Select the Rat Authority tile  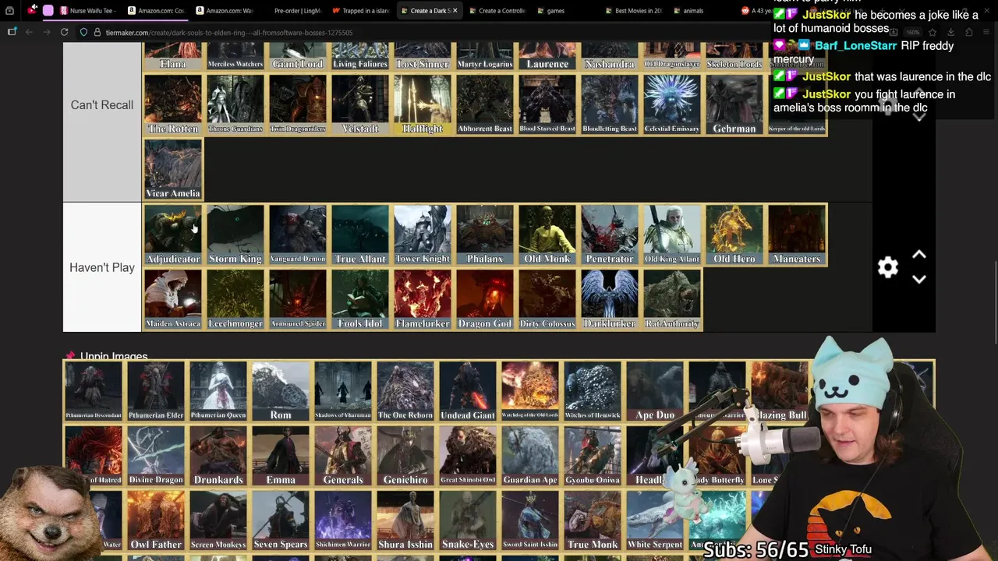(x=672, y=299)
